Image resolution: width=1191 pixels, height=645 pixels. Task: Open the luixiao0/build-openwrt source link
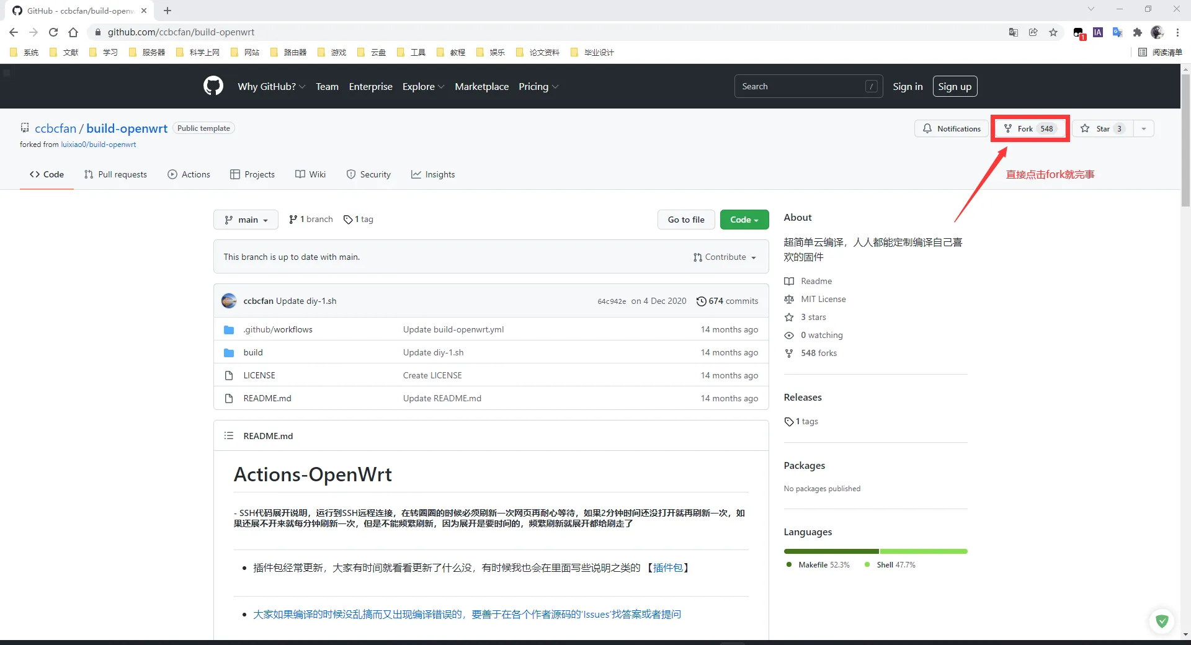tap(98, 145)
